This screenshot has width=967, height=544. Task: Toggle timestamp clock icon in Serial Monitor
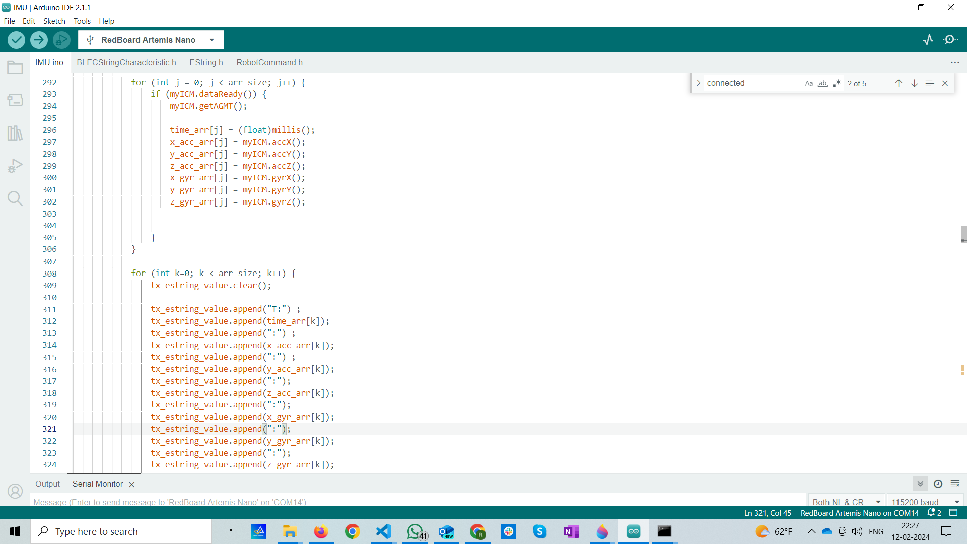[938, 484]
